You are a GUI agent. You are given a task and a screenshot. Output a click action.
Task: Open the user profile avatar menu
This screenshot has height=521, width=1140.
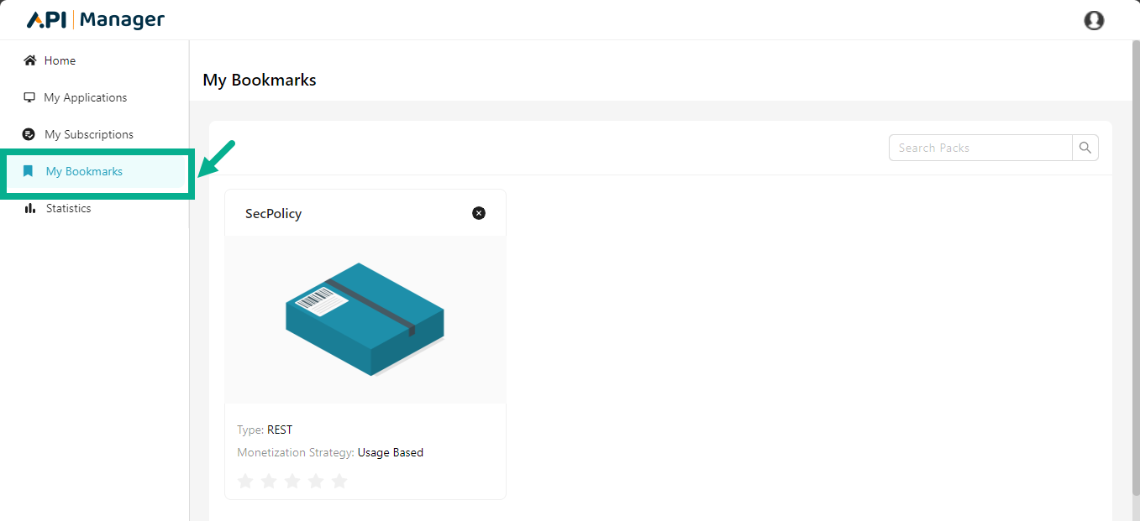(1094, 20)
